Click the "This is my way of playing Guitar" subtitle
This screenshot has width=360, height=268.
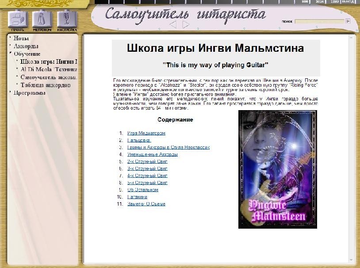[215, 65]
